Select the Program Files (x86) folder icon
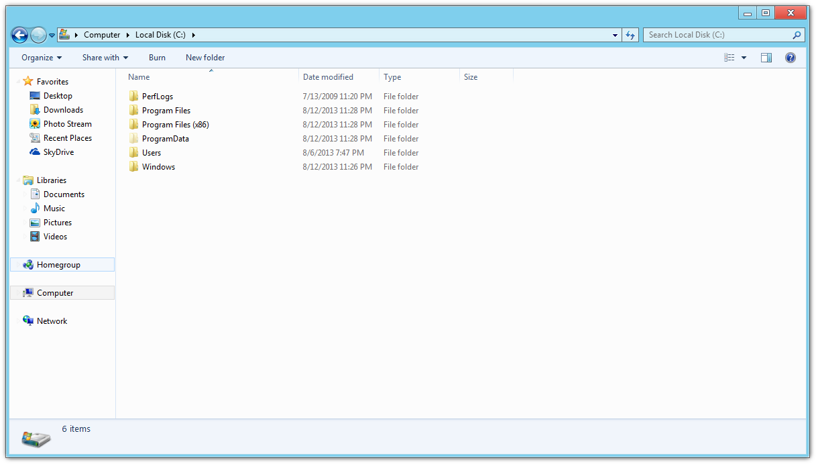816x464 pixels. coord(133,125)
